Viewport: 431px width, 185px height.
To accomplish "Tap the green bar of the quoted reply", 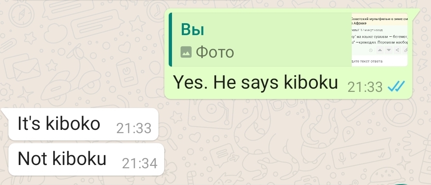I will point(170,40).
